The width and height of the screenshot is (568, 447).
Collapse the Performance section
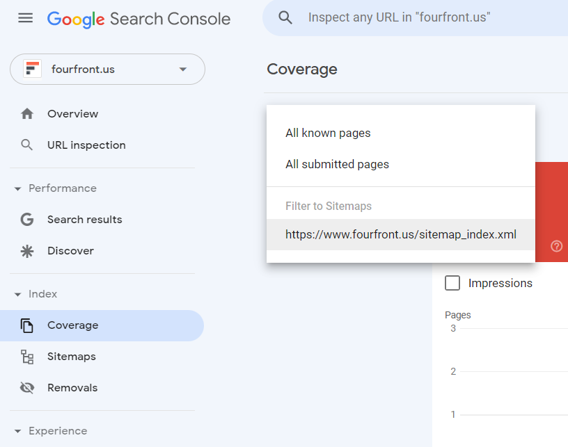click(17, 188)
